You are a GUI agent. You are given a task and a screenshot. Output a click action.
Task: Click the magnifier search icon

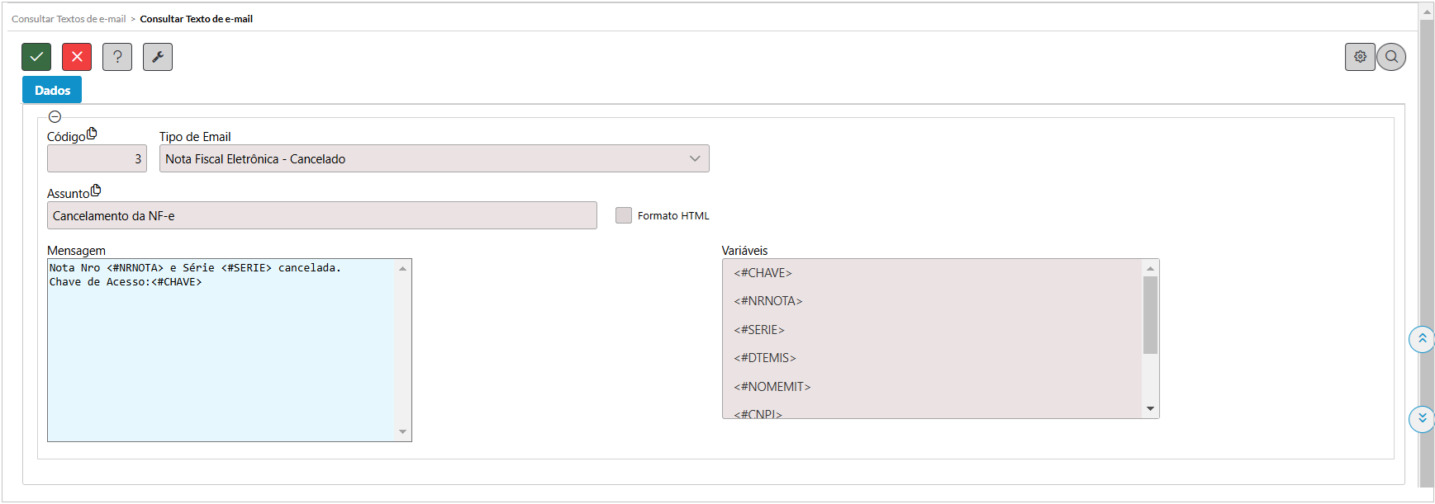(1391, 57)
